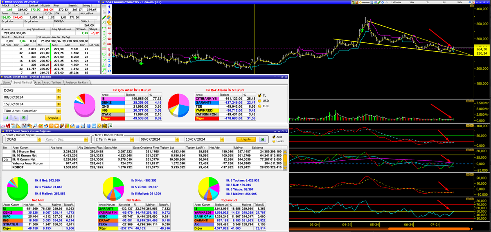
Task: Select the green pencil drawing tool at left
Action: click(x=104, y=17)
